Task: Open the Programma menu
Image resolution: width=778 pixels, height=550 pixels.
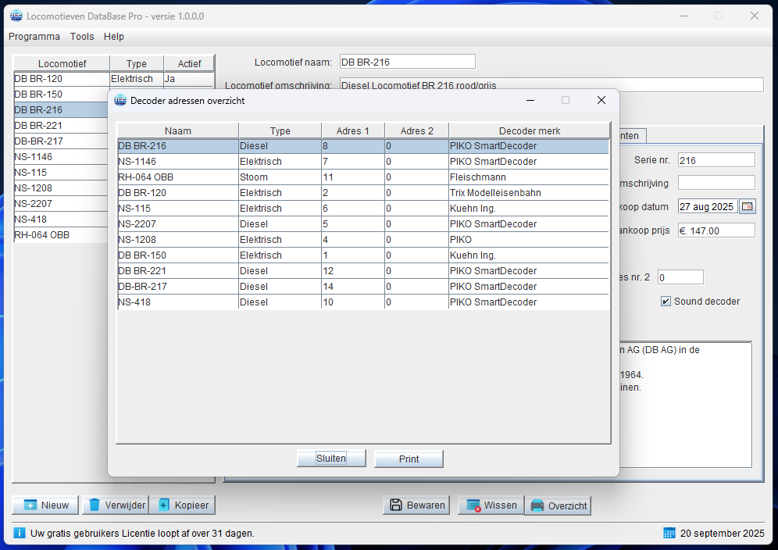Action: click(x=34, y=37)
